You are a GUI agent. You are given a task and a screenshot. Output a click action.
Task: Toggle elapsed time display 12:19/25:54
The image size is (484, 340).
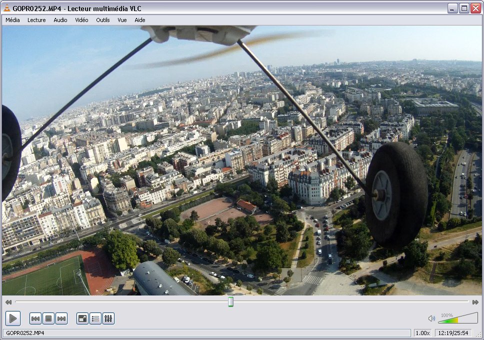pyautogui.click(x=453, y=333)
